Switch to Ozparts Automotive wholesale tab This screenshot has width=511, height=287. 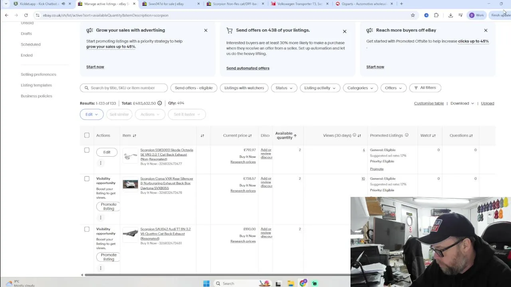pyautogui.click(x=363, y=4)
